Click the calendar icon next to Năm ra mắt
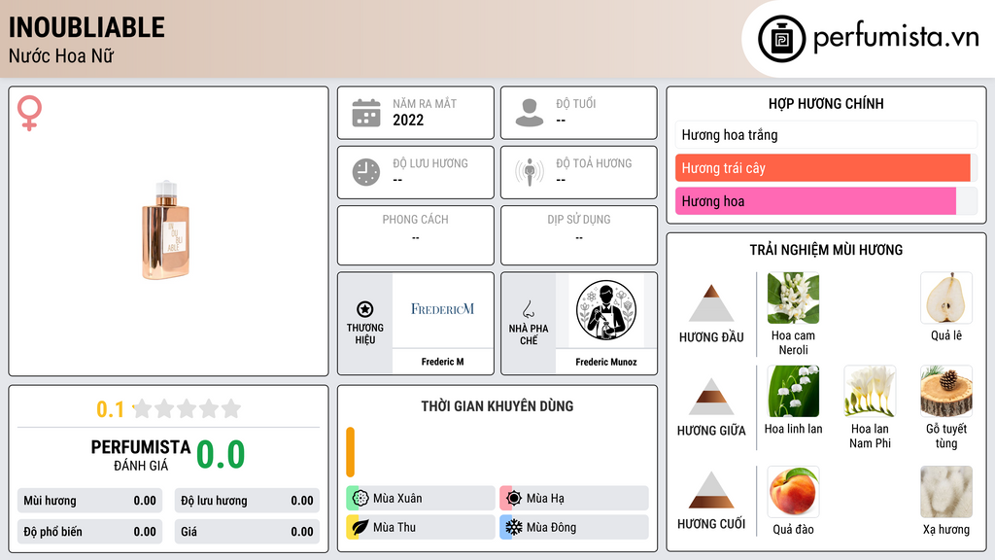995x560 pixels. click(366, 113)
